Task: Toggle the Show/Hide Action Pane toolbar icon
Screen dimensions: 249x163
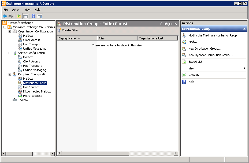Action: pos(40,16)
